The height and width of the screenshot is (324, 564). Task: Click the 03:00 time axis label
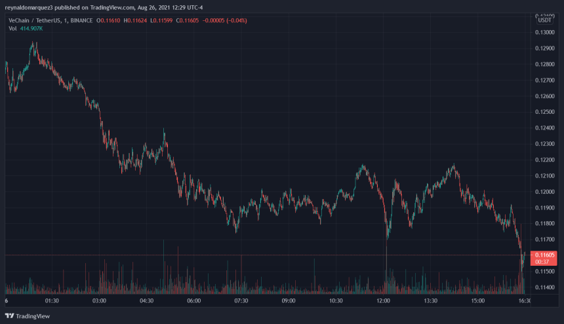(x=99, y=300)
